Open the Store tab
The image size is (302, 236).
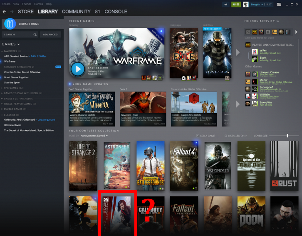[x=26, y=11]
